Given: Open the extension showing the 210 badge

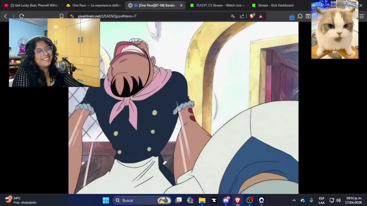Looking at the screenshot, I should [292, 17].
